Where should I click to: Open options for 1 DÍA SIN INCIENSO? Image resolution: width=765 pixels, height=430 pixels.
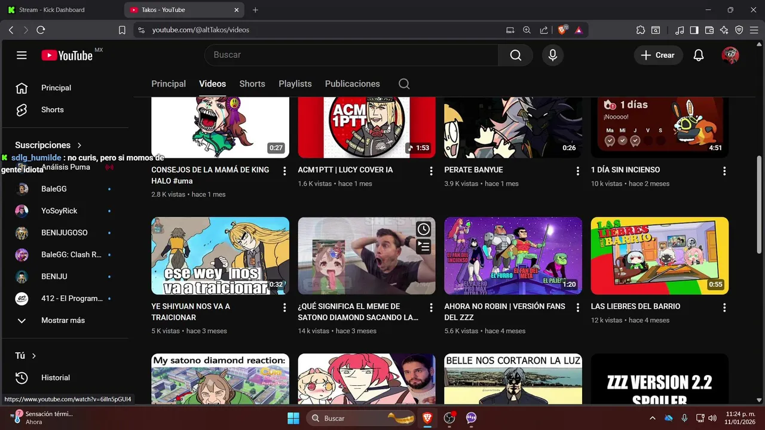[724, 171]
